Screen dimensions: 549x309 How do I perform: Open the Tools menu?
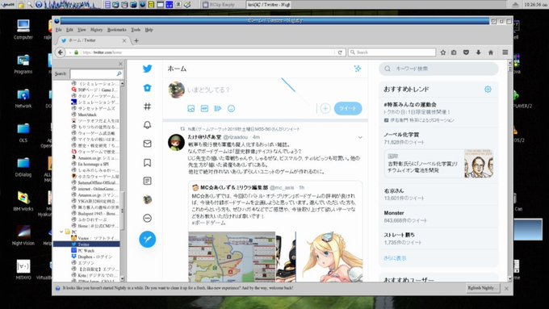(136, 30)
